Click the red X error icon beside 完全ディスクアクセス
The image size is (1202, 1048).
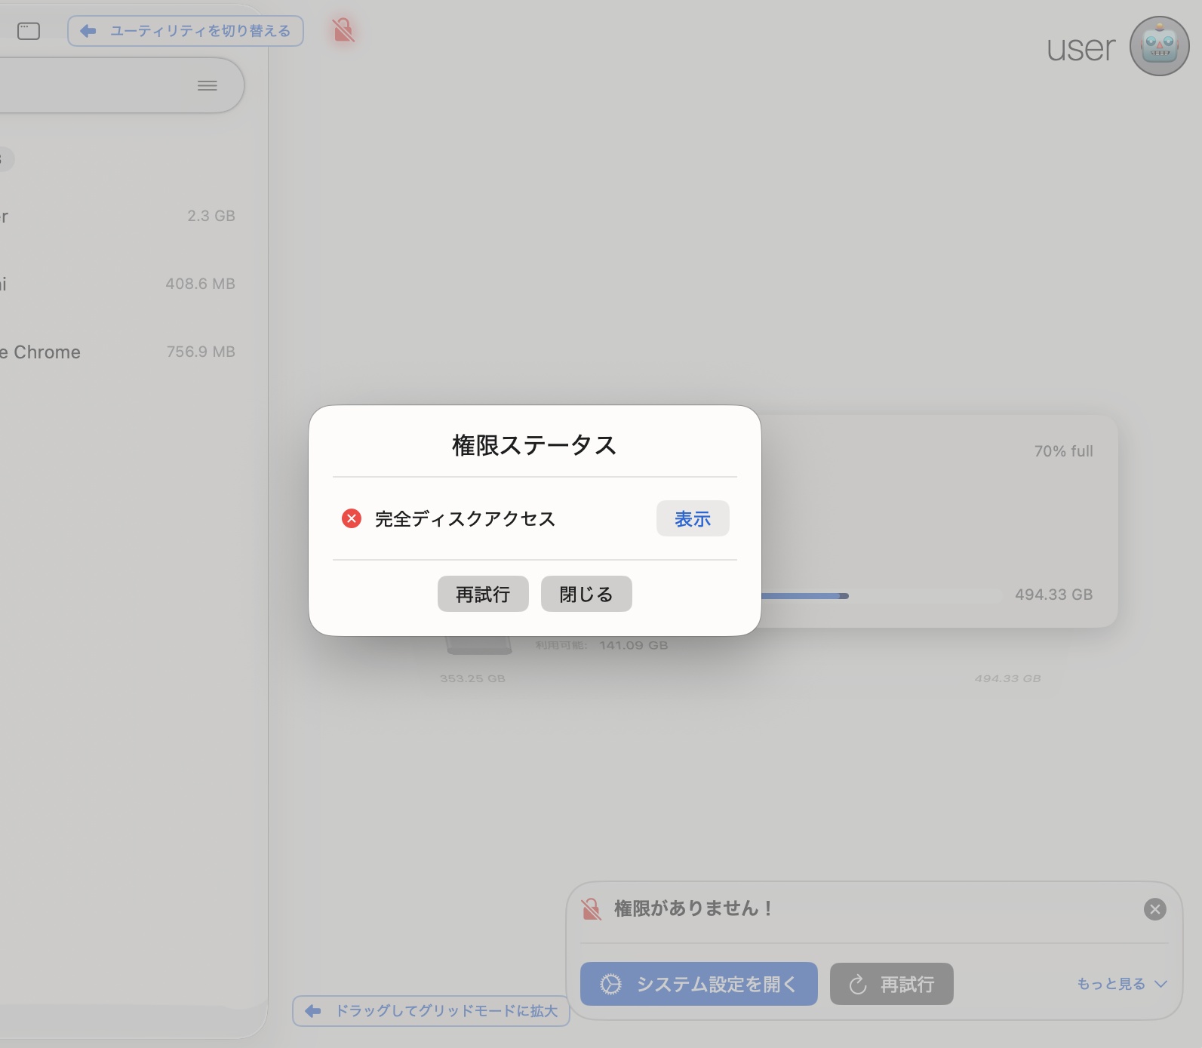(x=352, y=518)
